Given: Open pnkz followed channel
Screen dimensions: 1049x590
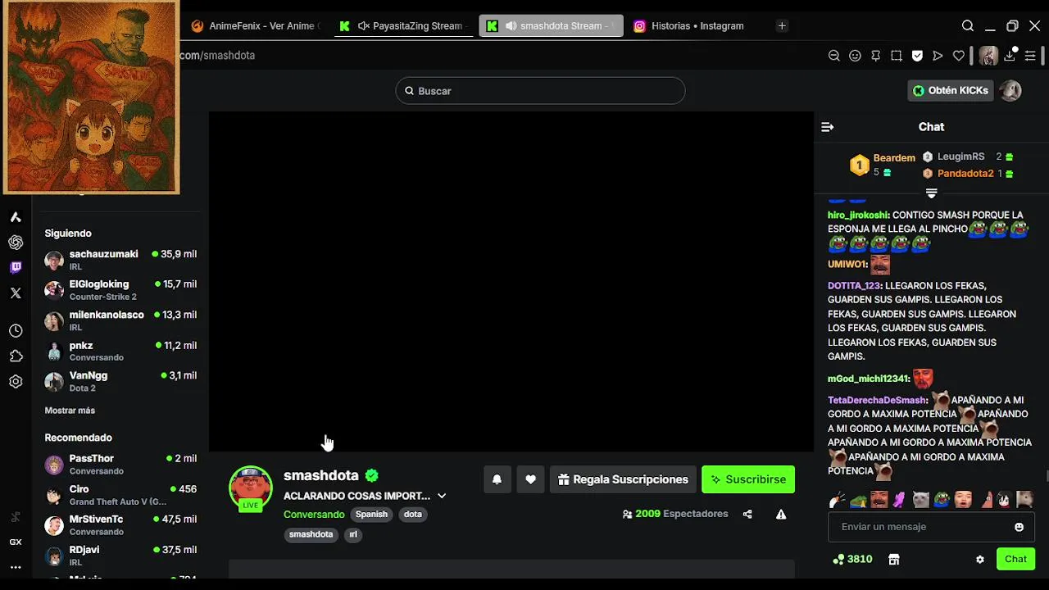Looking at the screenshot, I should click(121, 352).
